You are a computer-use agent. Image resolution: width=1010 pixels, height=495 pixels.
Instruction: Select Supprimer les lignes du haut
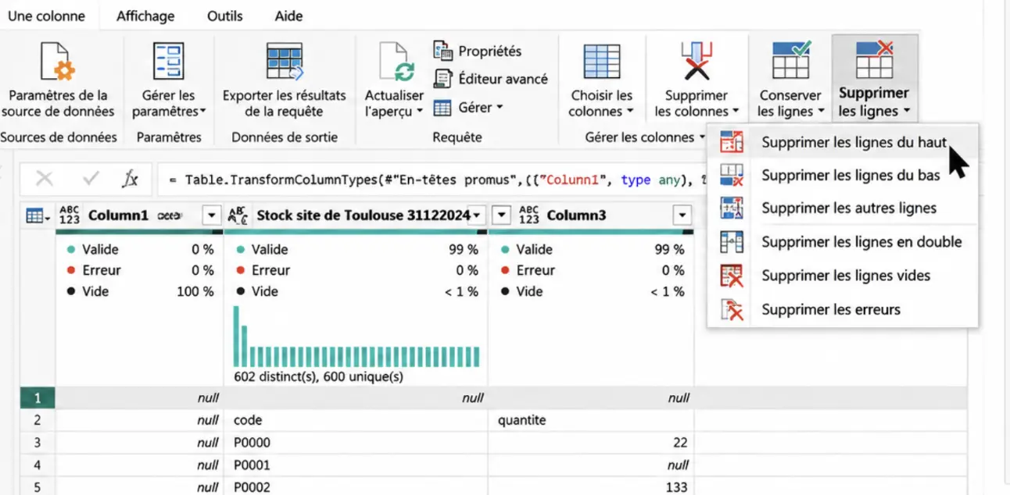coord(843,142)
